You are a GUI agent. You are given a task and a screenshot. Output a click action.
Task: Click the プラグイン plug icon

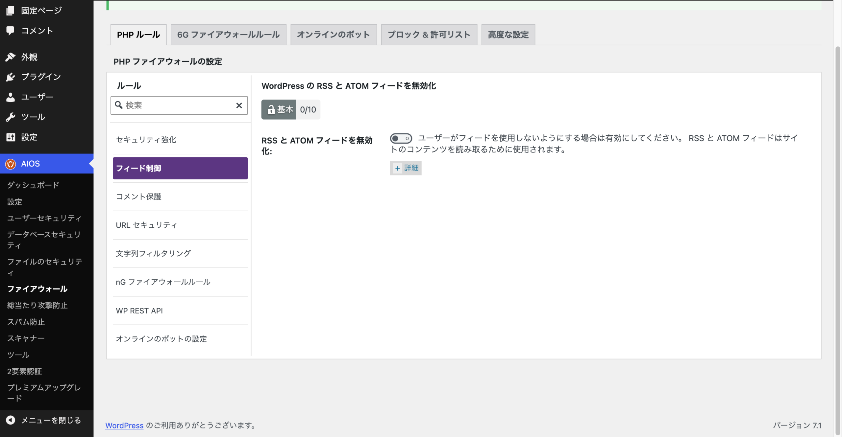(10, 77)
